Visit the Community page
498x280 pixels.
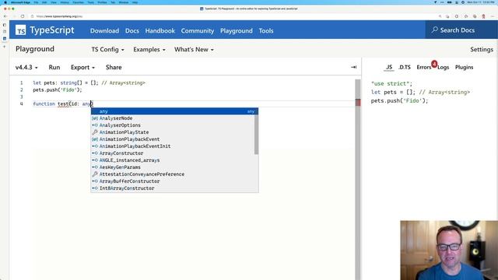[197, 31]
